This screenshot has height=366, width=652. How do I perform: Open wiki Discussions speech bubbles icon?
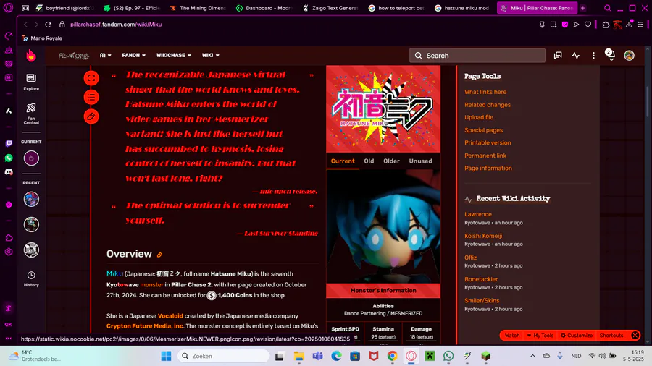(x=558, y=55)
